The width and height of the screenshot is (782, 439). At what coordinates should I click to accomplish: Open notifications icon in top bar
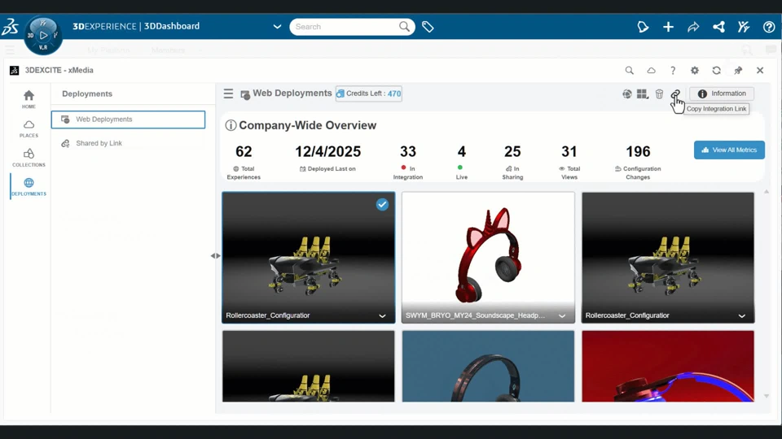coord(644,27)
